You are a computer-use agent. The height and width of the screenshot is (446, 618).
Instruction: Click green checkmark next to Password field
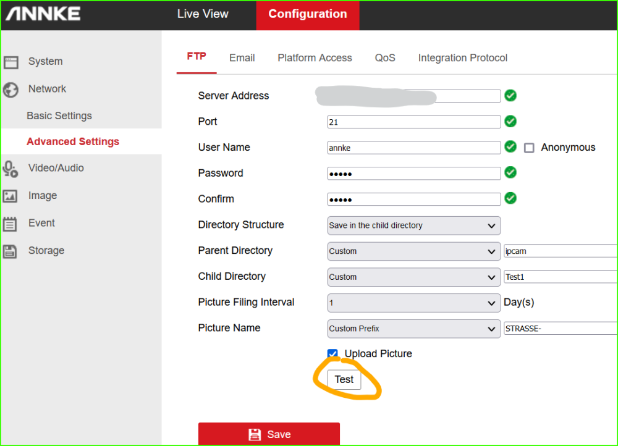click(510, 172)
